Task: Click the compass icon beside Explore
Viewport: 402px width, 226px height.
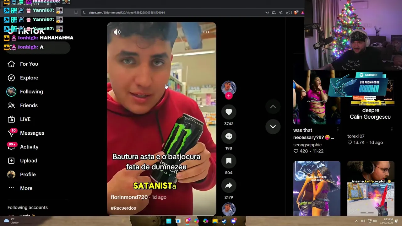Action: [x=11, y=78]
